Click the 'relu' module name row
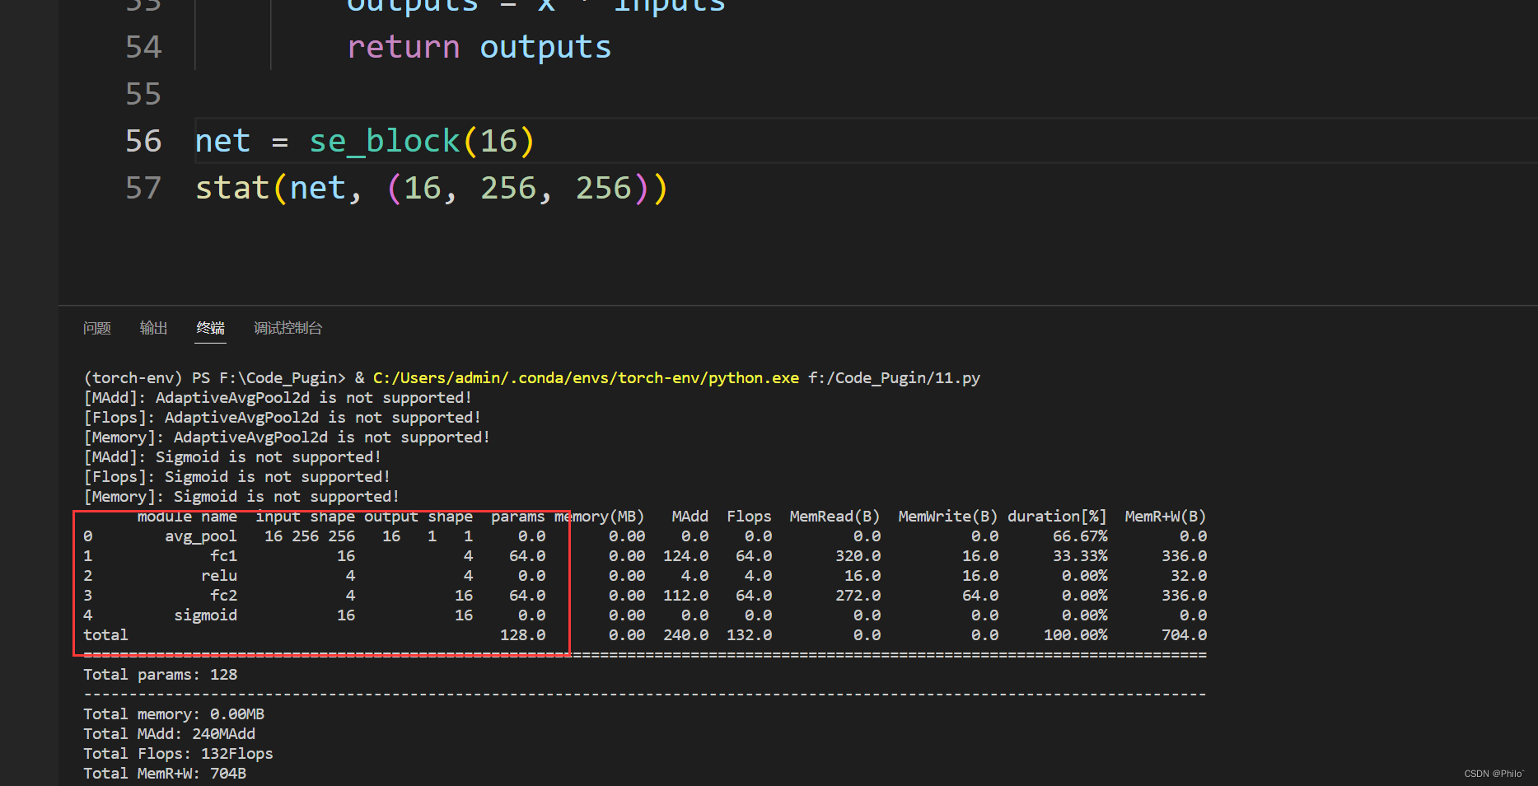This screenshot has height=786, width=1538. (219, 576)
